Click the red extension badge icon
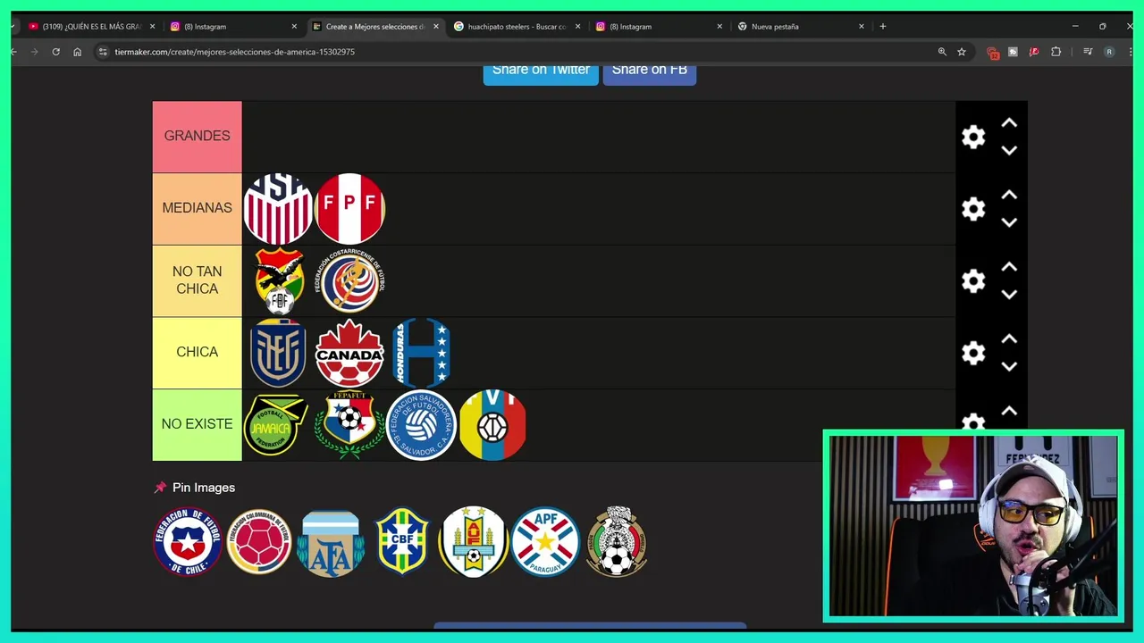1144x643 pixels. tap(992, 53)
